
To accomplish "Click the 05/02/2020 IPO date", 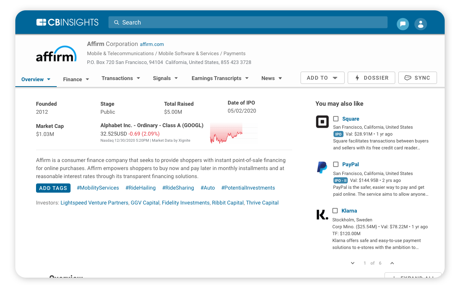I will point(242,111).
